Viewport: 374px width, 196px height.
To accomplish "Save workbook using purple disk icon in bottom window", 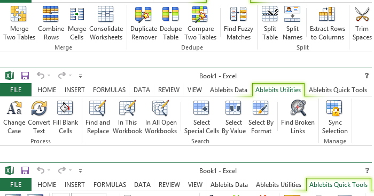I will 25,170.
